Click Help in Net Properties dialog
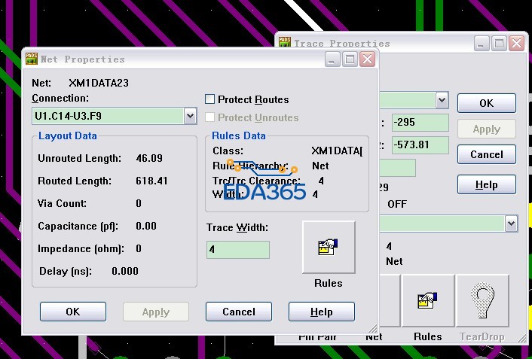This screenshot has width=532, height=359. point(321,312)
